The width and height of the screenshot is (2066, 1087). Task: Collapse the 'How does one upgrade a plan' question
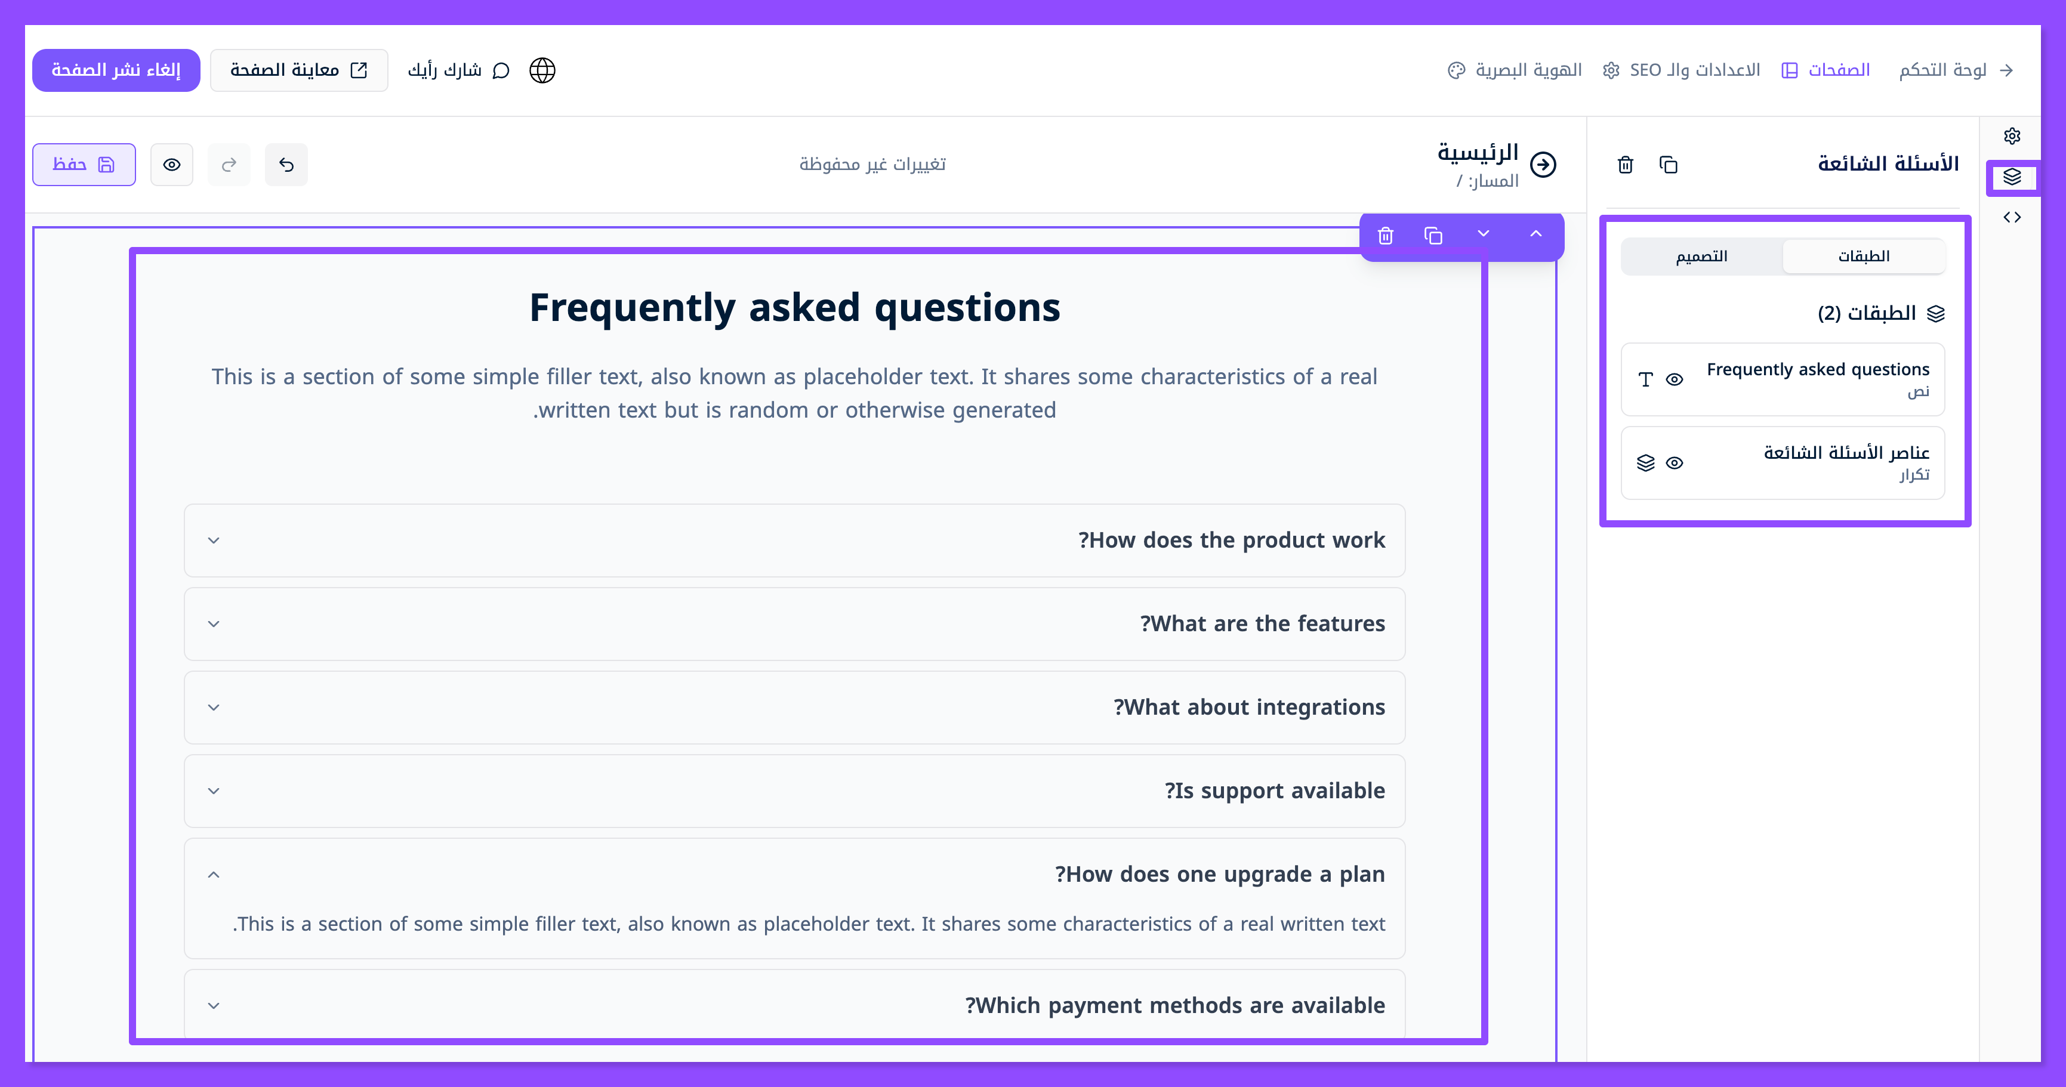(x=213, y=875)
